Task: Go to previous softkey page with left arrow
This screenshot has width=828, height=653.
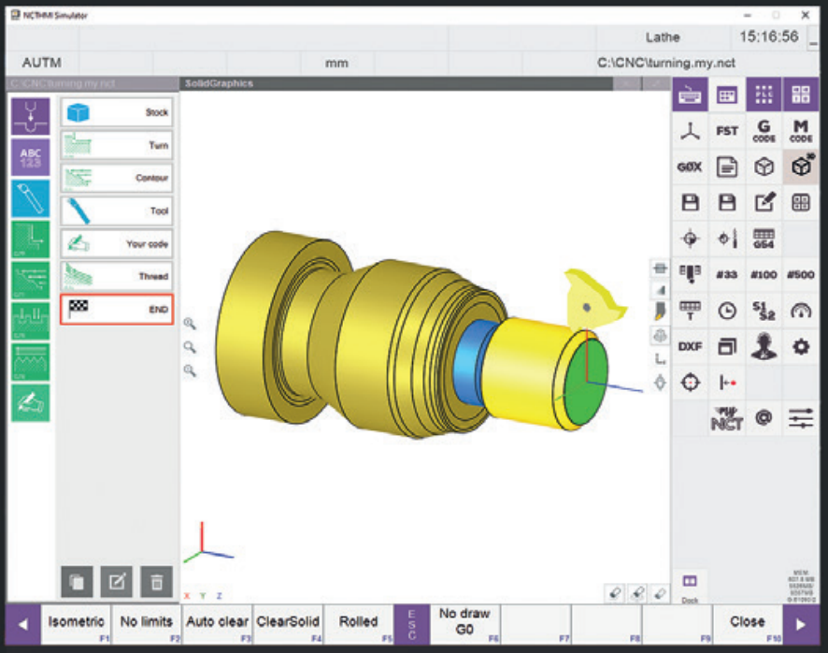Action: [x=22, y=624]
